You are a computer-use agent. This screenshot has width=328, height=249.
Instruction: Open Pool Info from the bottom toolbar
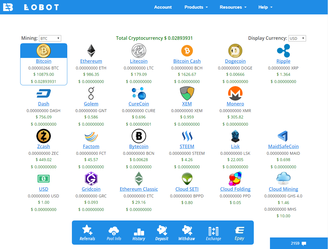pyautogui.click(x=114, y=233)
